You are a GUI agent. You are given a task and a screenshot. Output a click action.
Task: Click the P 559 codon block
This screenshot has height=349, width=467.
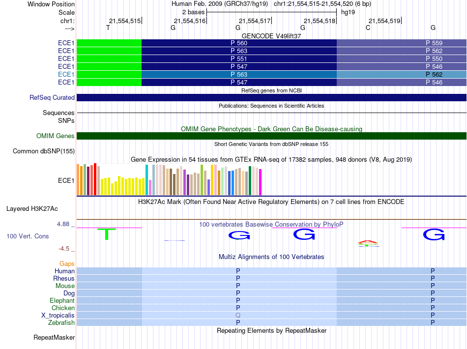[402, 43]
